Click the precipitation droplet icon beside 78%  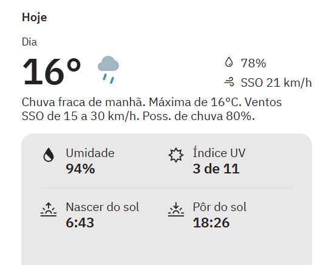229,62
